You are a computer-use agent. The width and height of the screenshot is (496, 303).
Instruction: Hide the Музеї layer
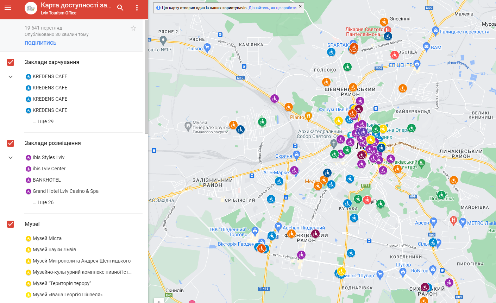click(x=11, y=224)
